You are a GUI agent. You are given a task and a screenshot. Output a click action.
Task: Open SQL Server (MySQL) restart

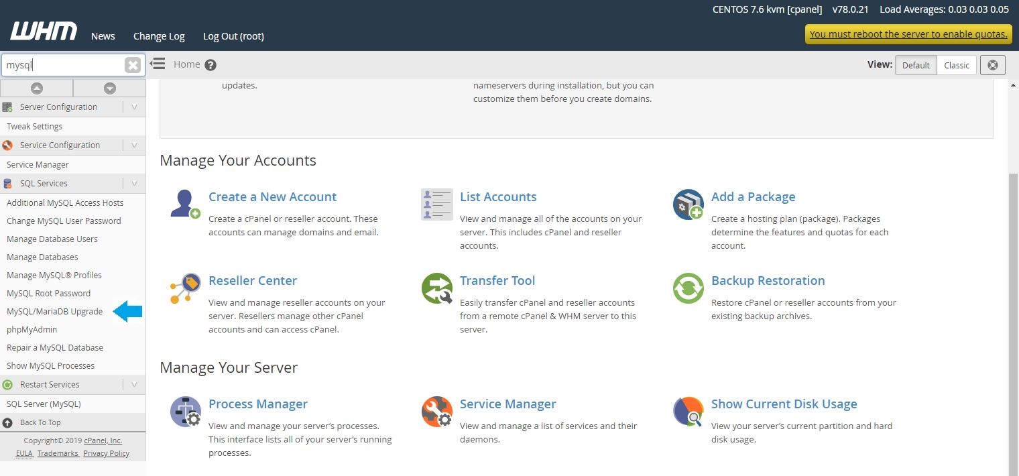(x=44, y=404)
